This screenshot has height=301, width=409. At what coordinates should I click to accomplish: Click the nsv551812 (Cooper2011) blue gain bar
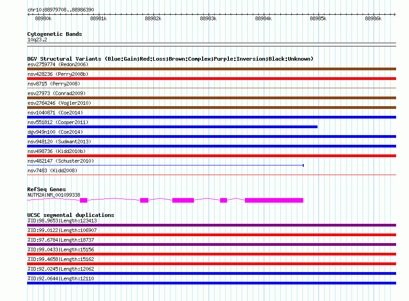172,127
